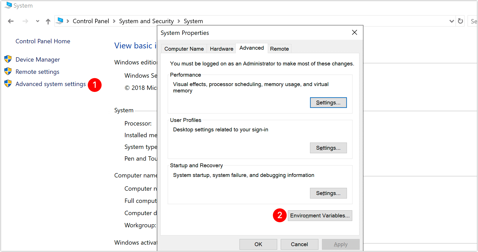This screenshot has height=252, width=478.
Task: Switch to the Hardware tab
Action: click(221, 49)
